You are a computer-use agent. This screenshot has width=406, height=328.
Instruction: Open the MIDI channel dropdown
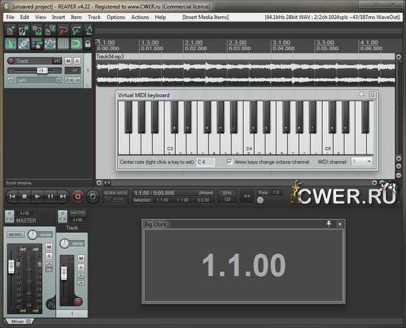tap(361, 162)
